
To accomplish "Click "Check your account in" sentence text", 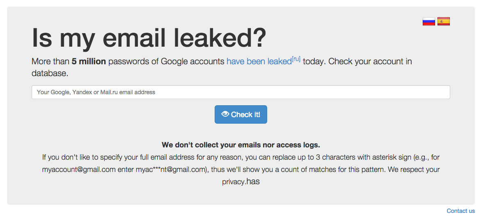I will (370, 61).
